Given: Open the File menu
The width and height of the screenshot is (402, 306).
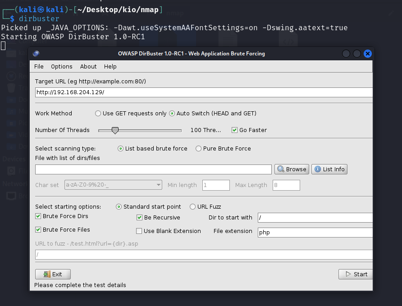Looking at the screenshot, I should click(39, 67).
